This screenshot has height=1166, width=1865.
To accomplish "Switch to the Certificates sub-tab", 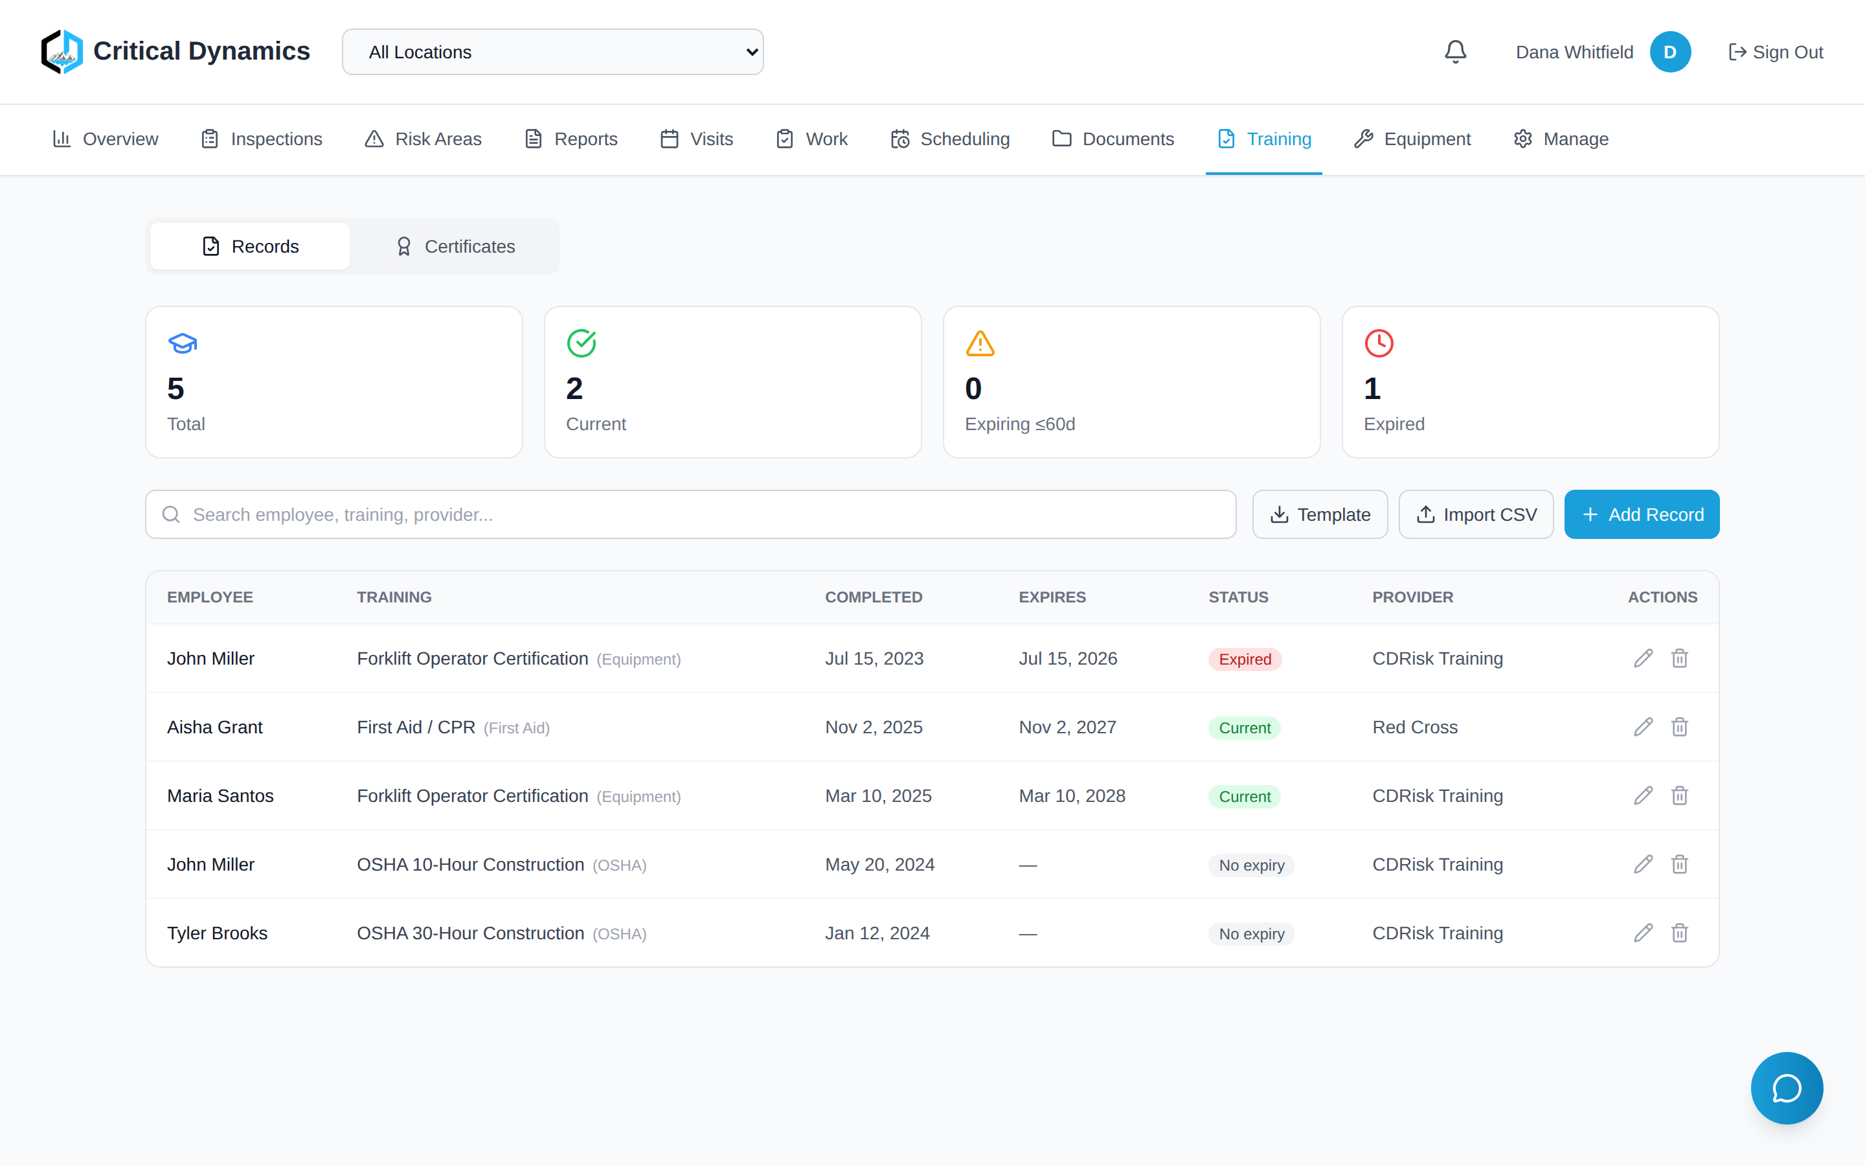I will 455,246.
